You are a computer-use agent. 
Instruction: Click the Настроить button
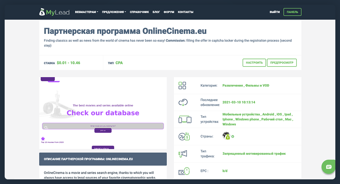click(254, 63)
